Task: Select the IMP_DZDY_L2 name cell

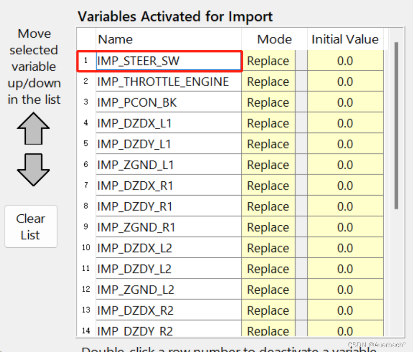Action: point(169,269)
